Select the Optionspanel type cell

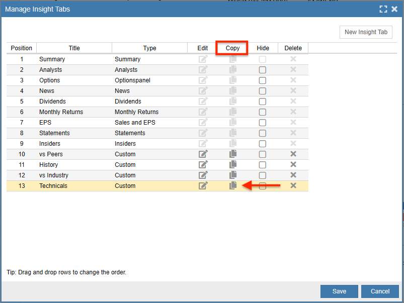coord(150,80)
